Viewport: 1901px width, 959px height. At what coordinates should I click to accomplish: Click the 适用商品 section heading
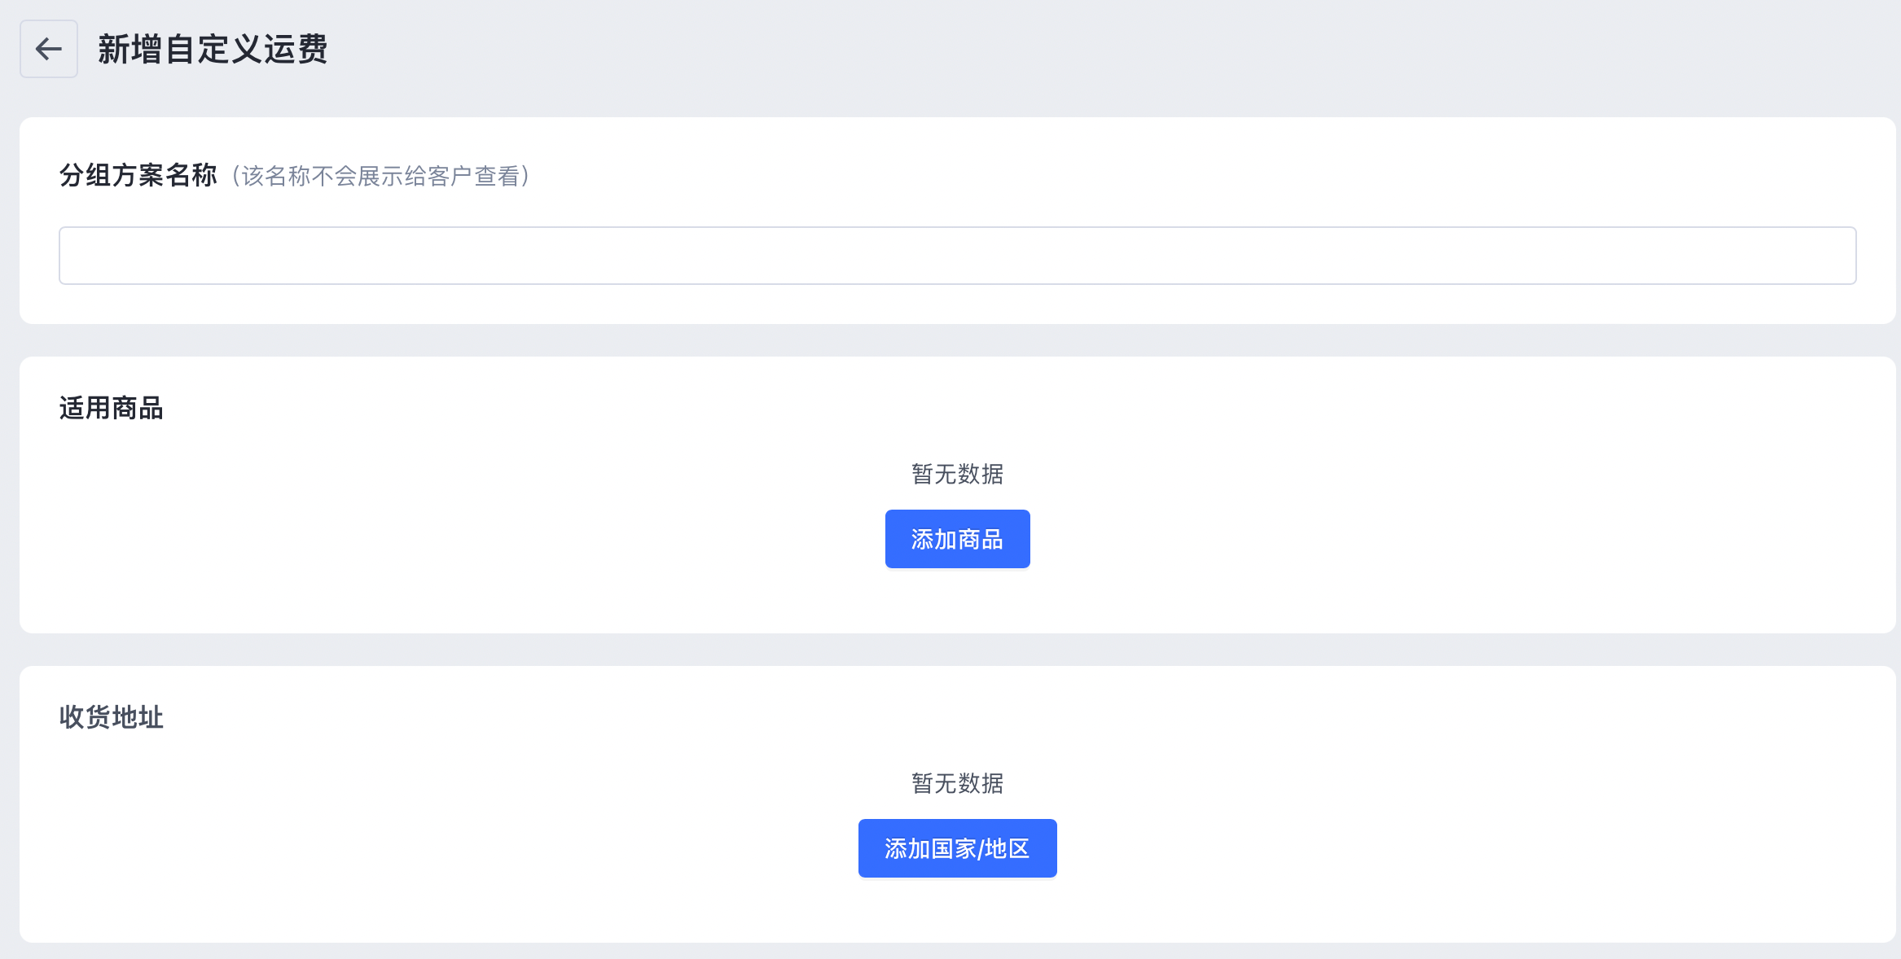[111, 408]
